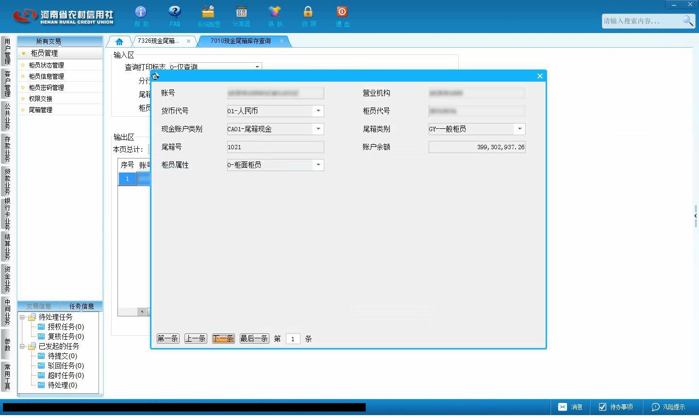Click the table's left scroll arrow
699x418 pixels.
point(142,312)
